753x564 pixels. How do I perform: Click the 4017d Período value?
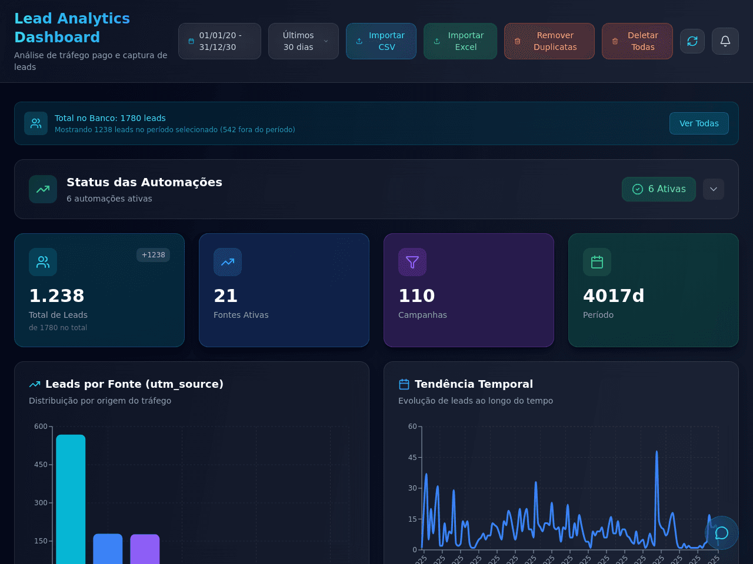[x=614, y=296]
